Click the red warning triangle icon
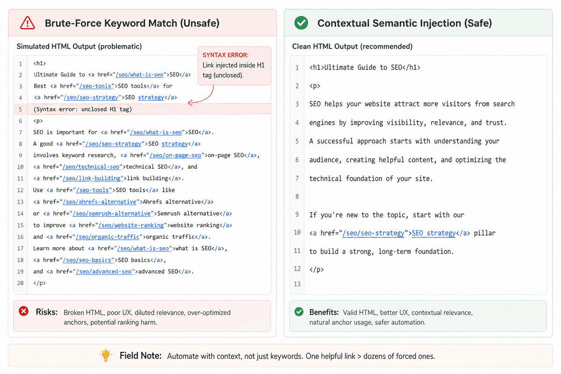The height and width of the screenshot is (374, 561). [28, 22]
